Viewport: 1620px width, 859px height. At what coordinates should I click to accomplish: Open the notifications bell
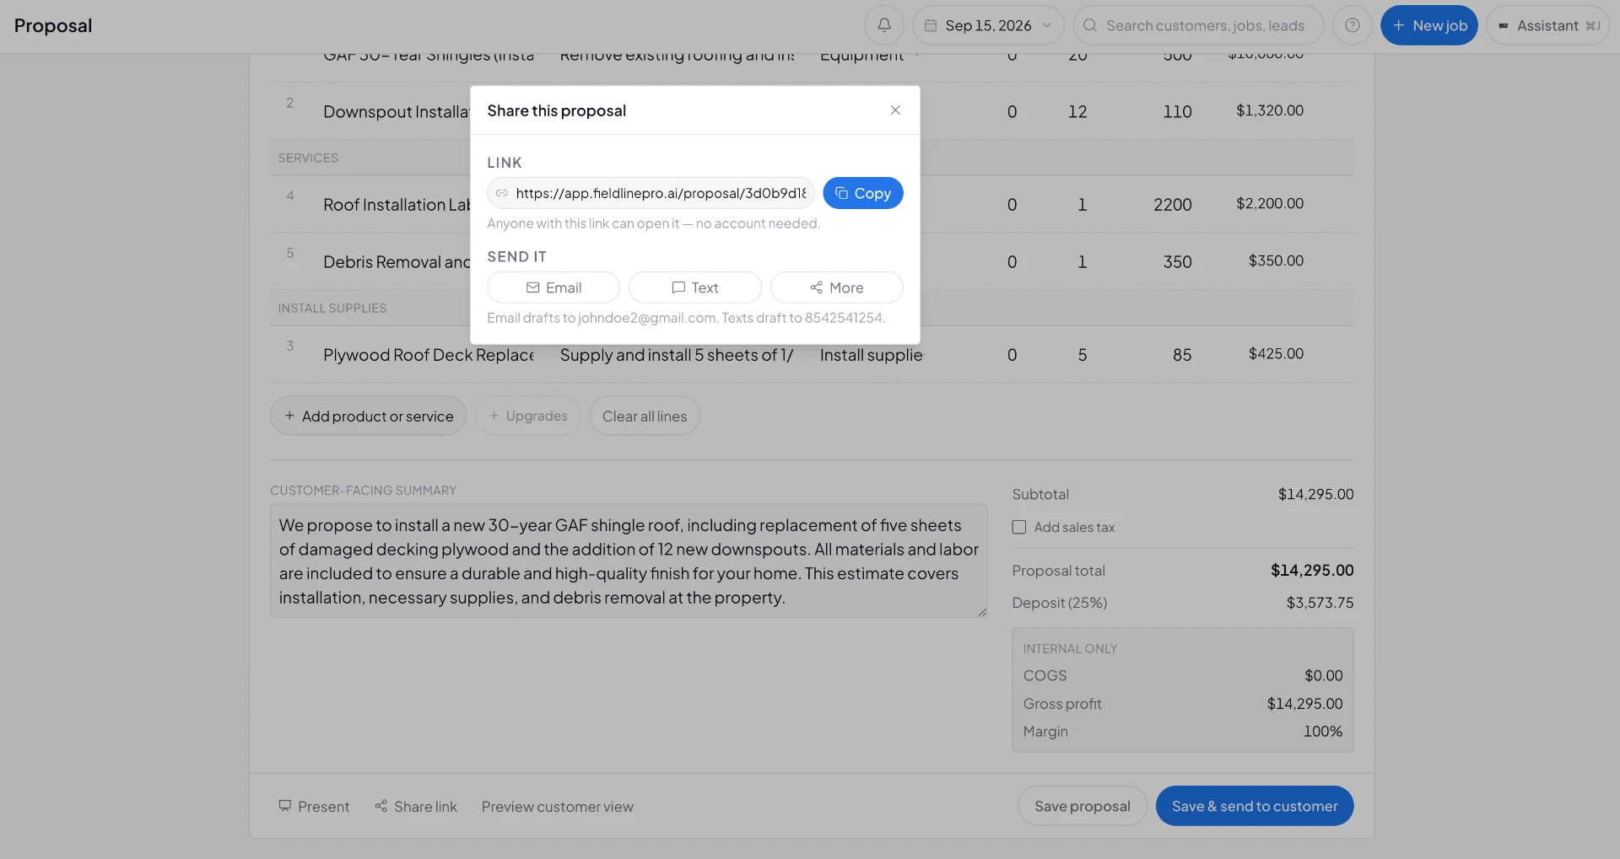(883, 25)
